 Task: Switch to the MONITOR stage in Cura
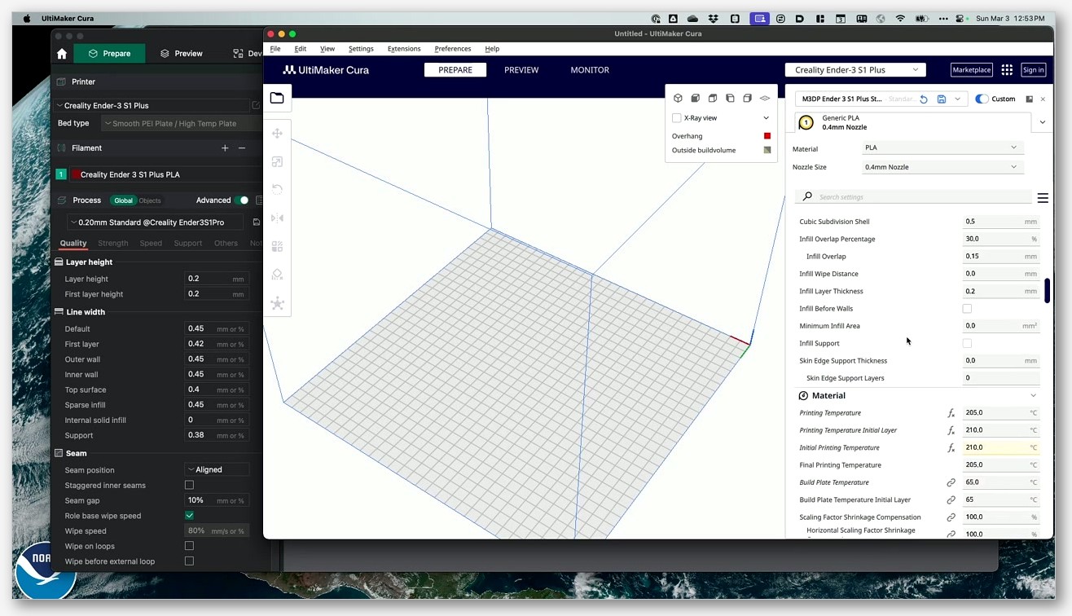590,70
